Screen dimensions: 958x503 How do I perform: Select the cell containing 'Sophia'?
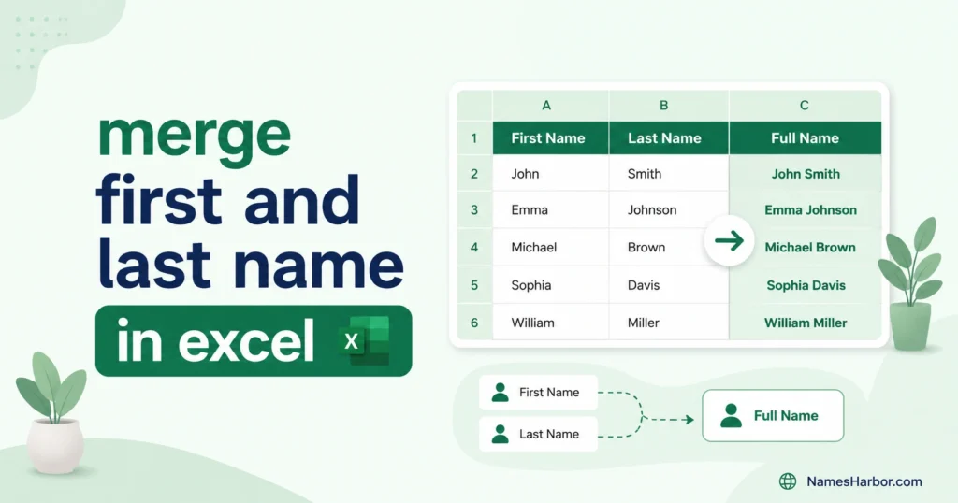pos(550,285)
